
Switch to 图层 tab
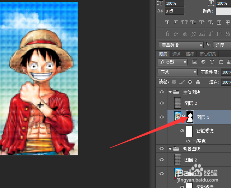pos(163,54)
